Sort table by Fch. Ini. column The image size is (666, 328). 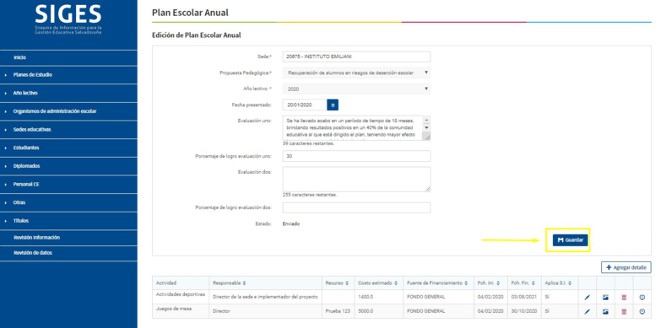[x=498, y=283]
